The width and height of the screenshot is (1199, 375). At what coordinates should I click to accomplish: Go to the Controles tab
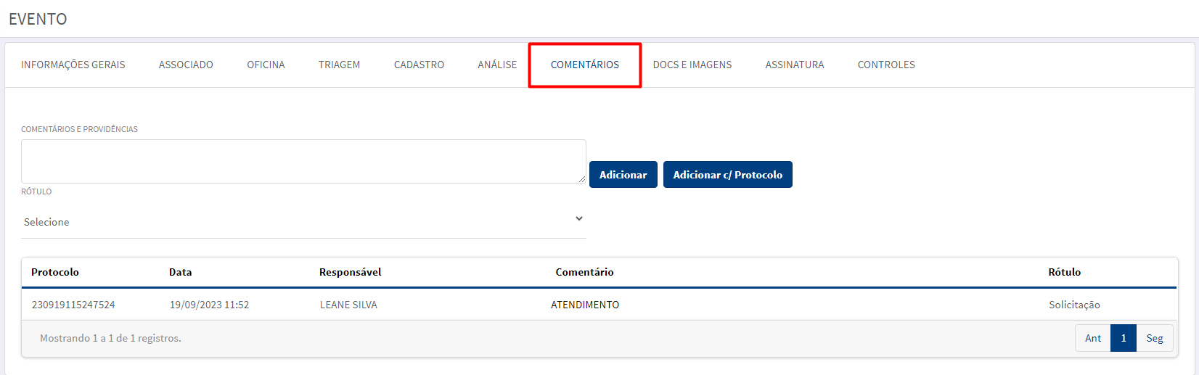coord(886,65)
